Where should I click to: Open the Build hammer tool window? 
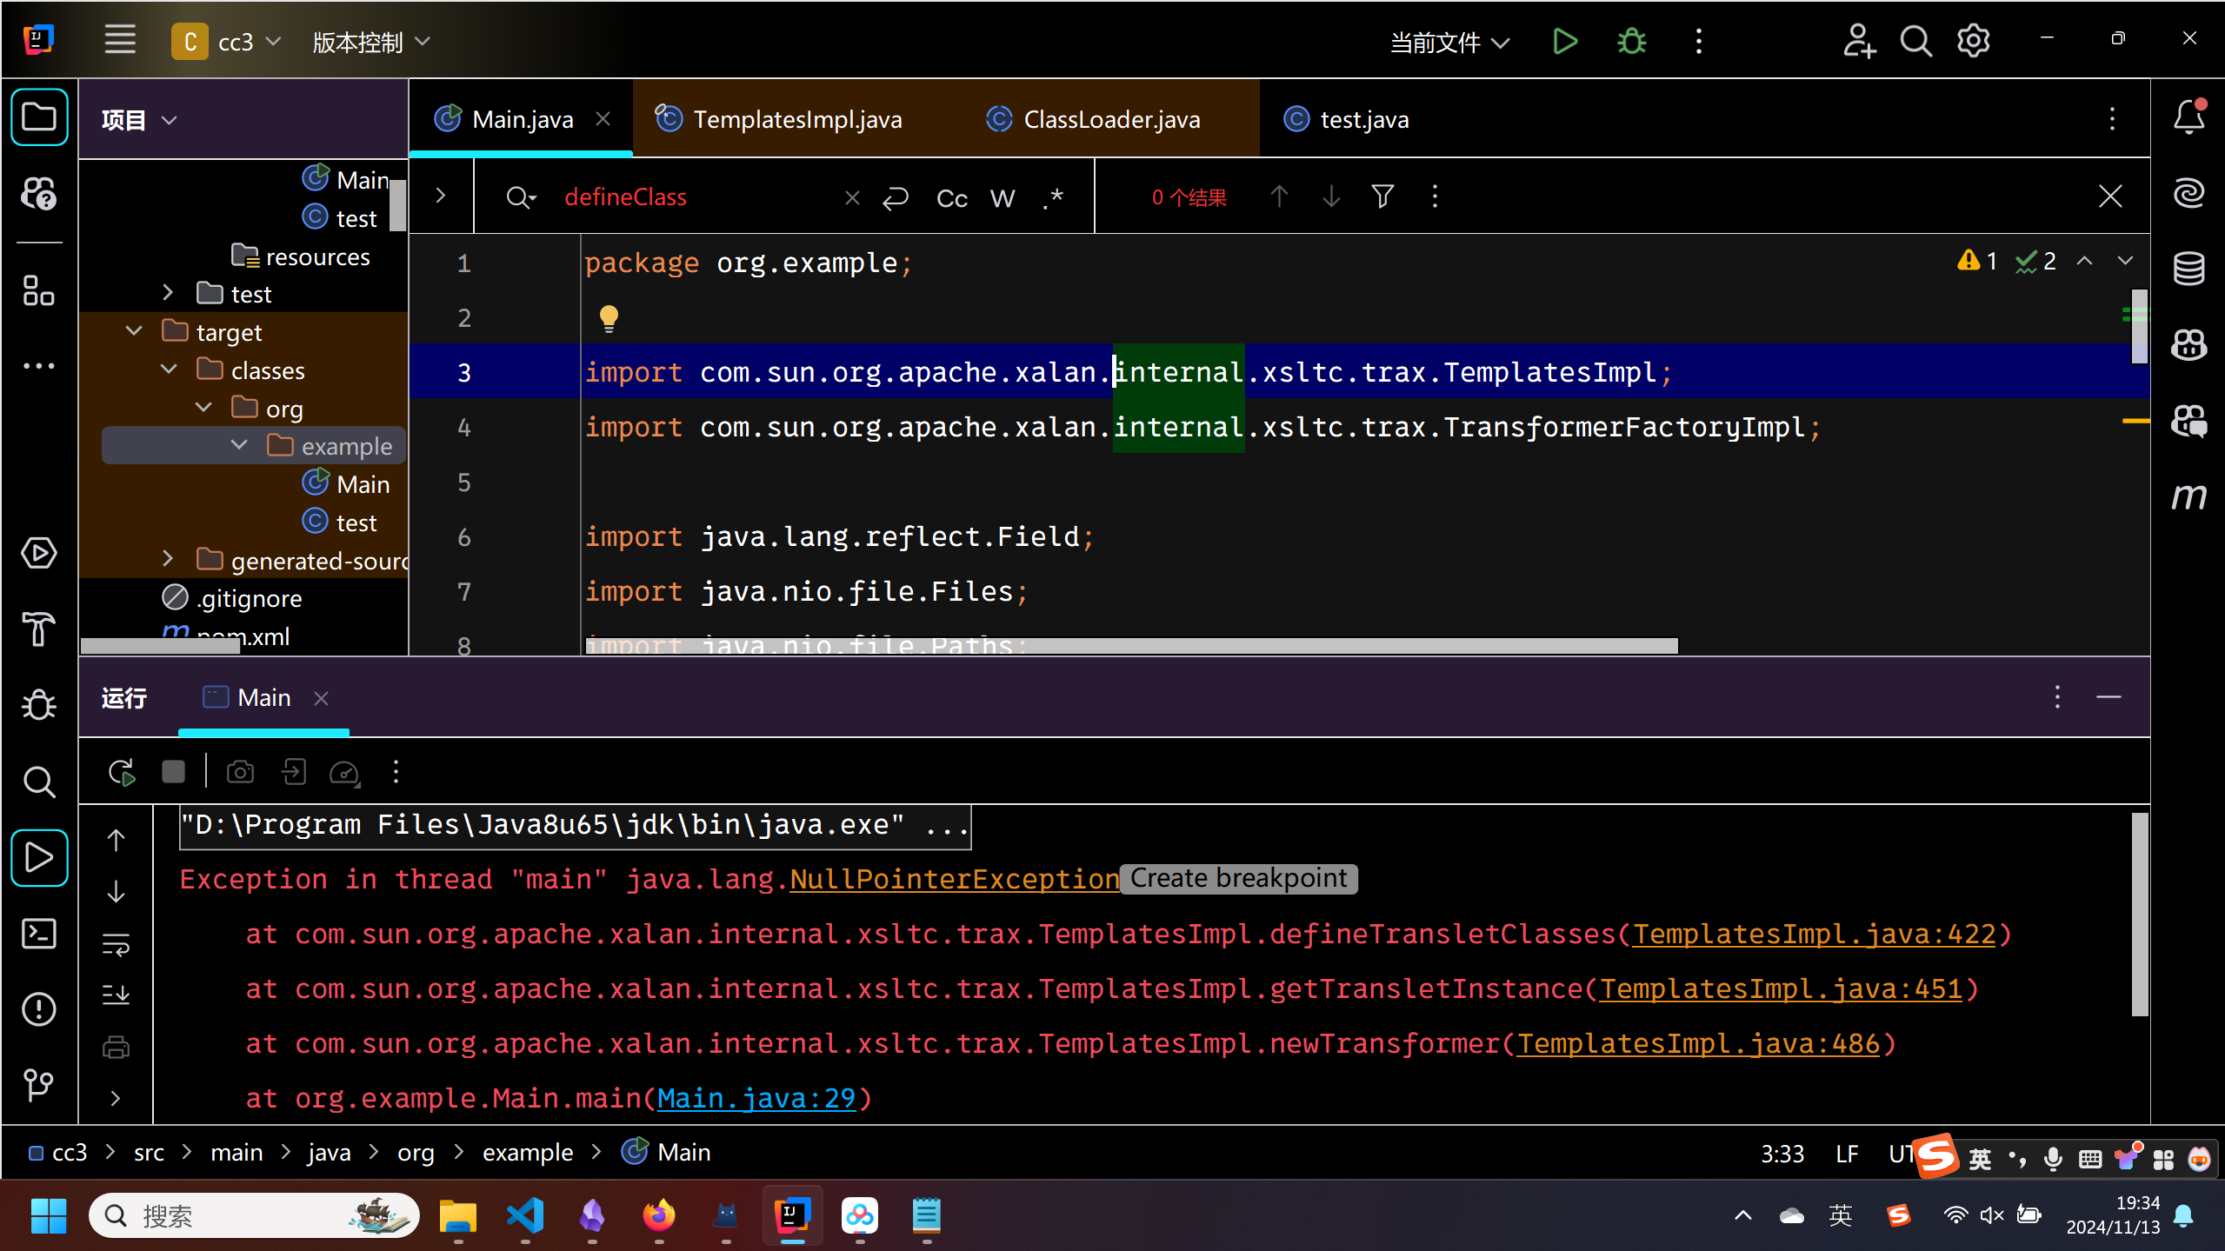click(39, 629)
